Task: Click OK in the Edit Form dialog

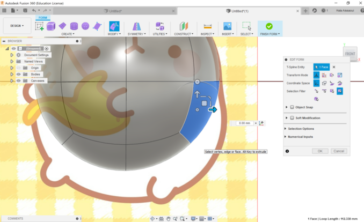Action: point(320,151)
